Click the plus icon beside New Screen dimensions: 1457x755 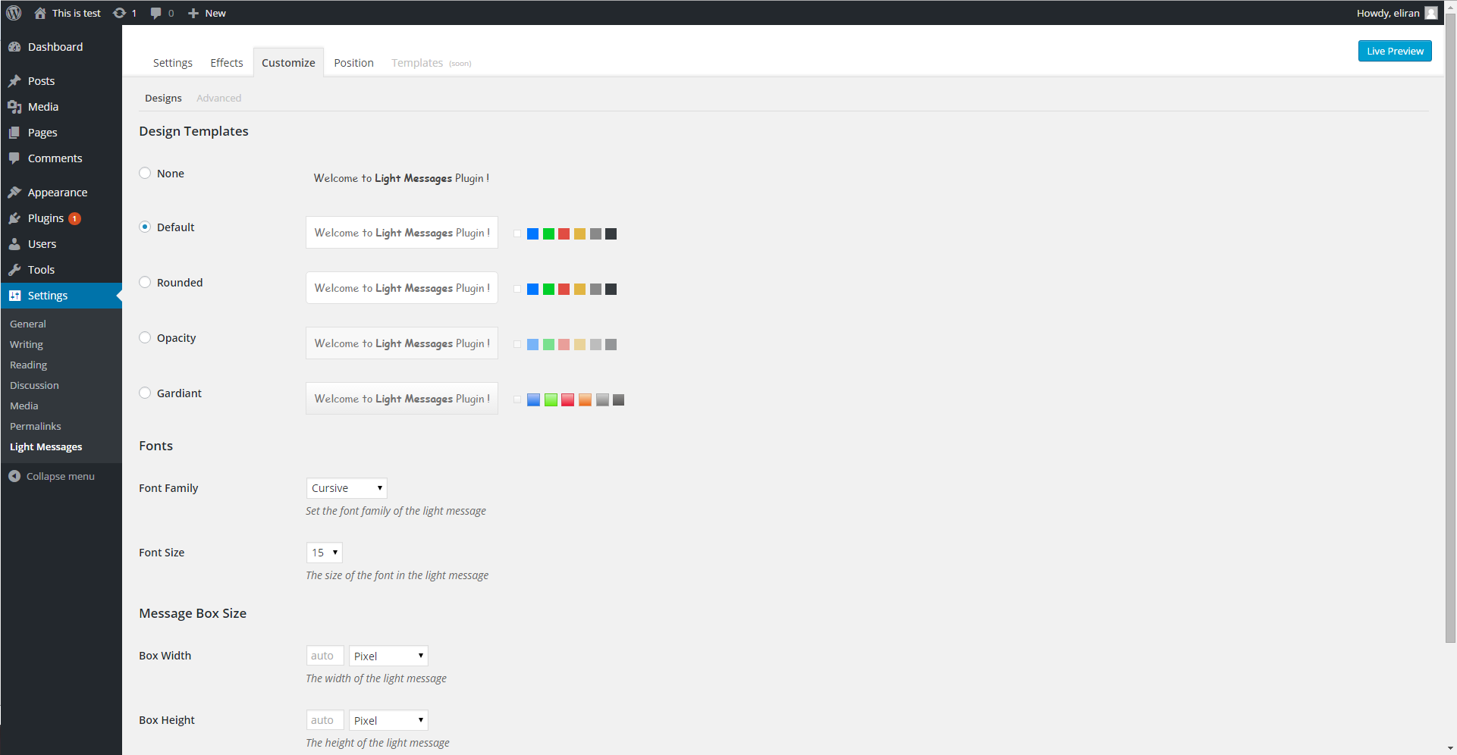point(193,13)
